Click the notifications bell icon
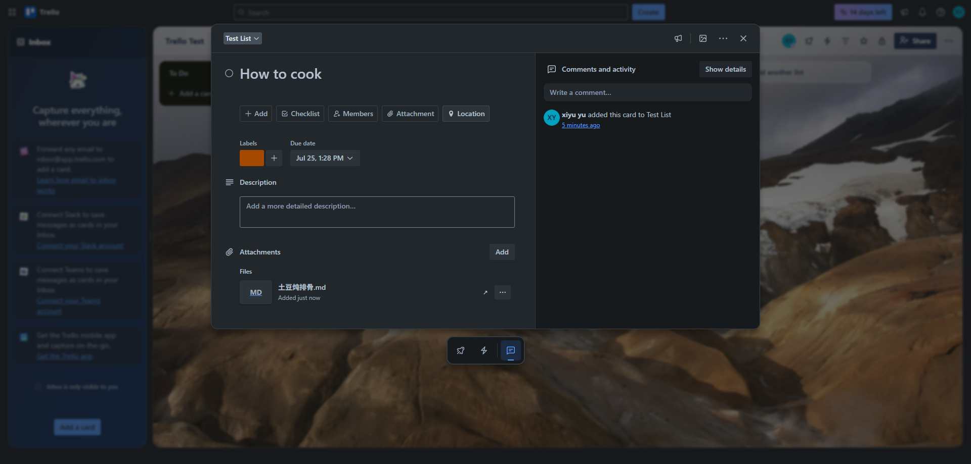This screenshot has height=464, width=971. click(x=922, y=12)
